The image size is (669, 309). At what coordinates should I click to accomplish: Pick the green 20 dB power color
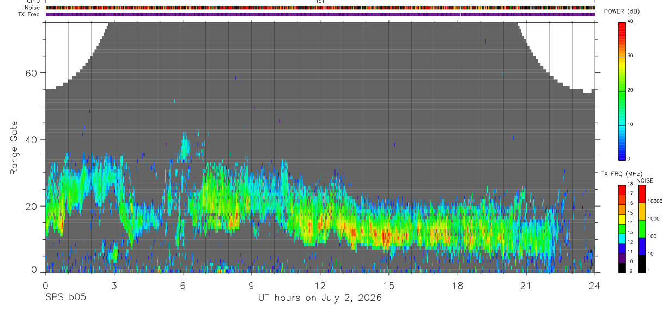[x=622, y=90]
